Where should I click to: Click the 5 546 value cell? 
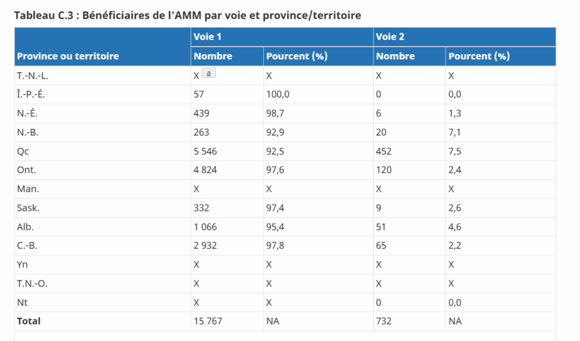[x=205, y=151]
